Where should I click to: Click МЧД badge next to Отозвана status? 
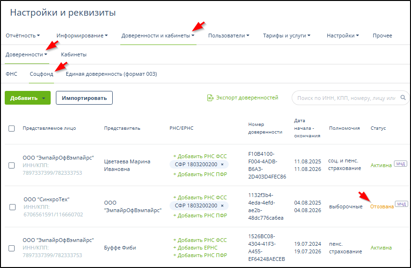(x=402, y=204)
